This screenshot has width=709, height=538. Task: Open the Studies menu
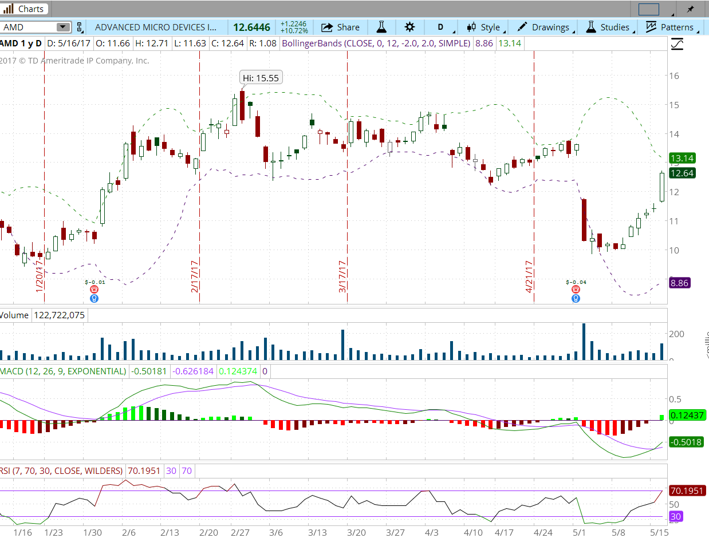point(609,27)
